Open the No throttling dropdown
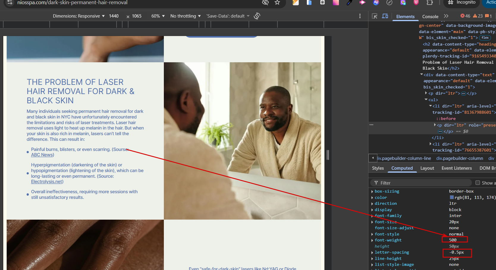This screenshot has height=270, width=496. click(x=185, y=16)
